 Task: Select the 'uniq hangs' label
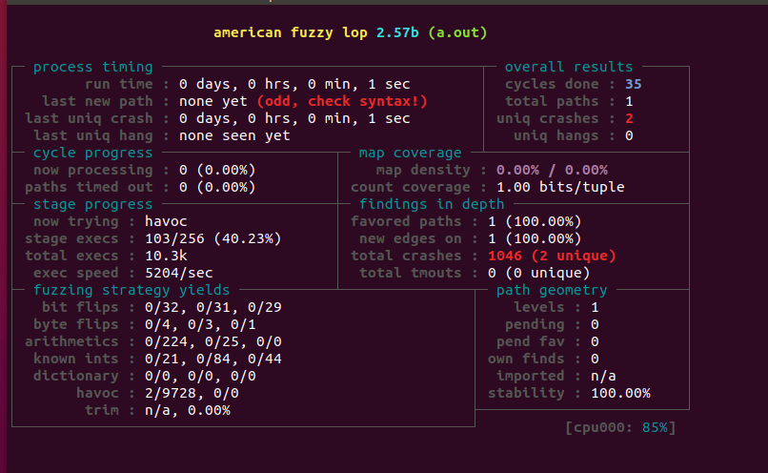tap(556, 135)
